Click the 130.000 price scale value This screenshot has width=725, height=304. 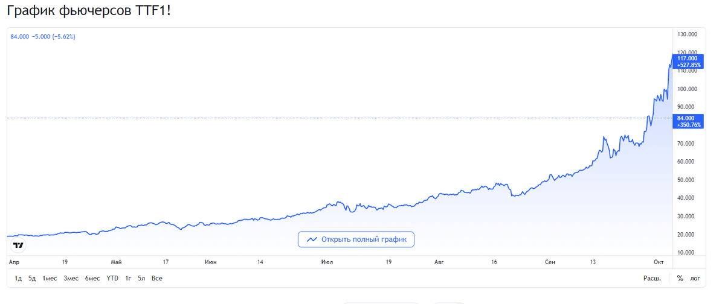pos(688,34)
